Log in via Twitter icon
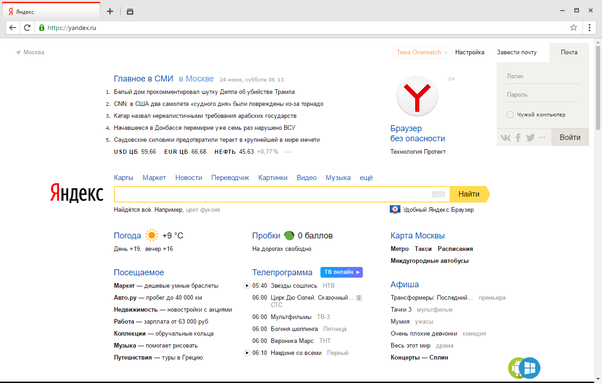This screenshot has height=383, width=602. tap(530, 137)
